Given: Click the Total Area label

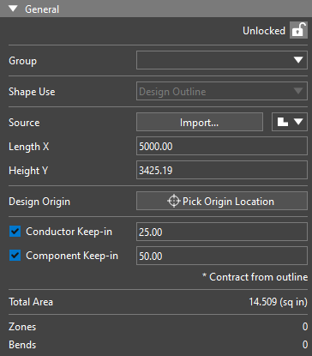Looking at the screenshot, I should click(x=31, y=302).
